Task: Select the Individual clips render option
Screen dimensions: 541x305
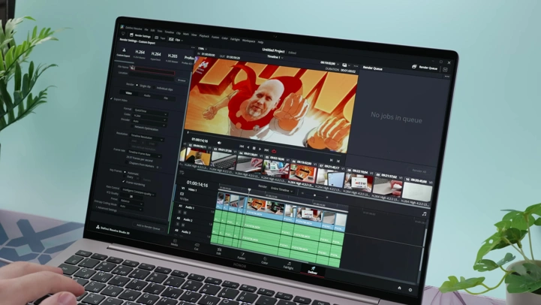Action: click(163, 89)
